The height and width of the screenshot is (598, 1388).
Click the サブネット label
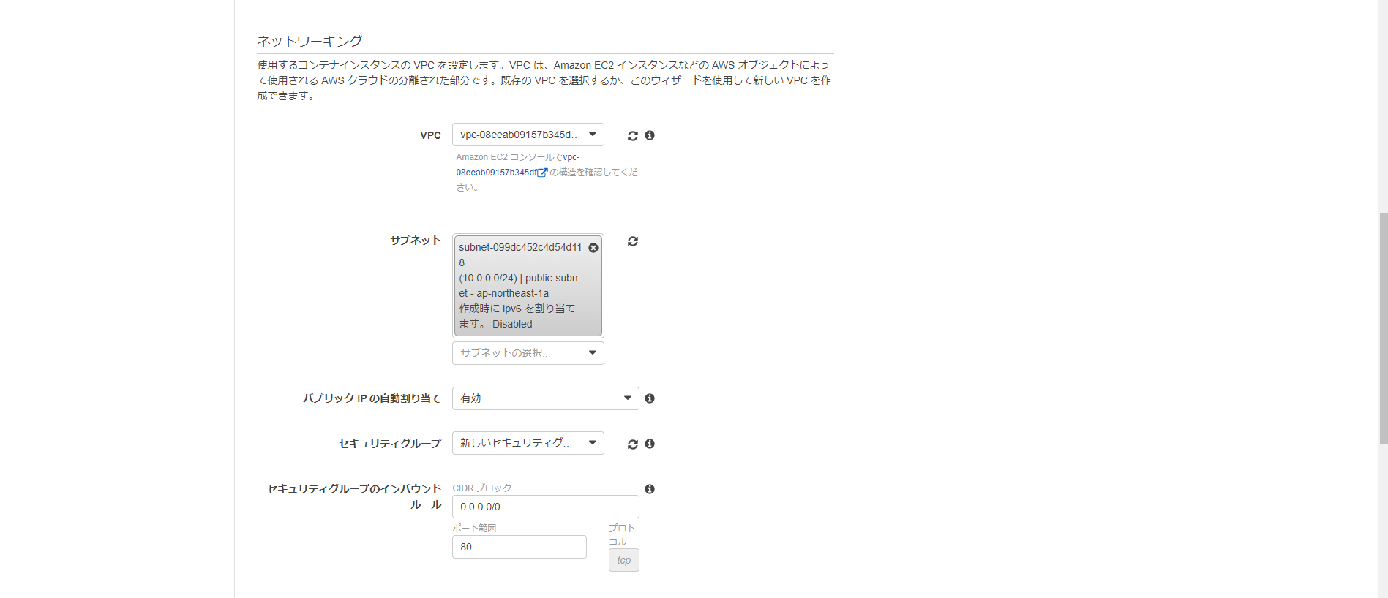pos(416,241)
